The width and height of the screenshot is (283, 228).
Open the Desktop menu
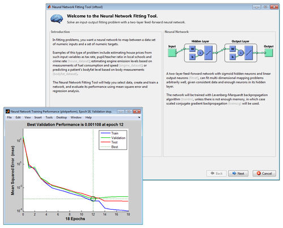[x=62, y=117]
